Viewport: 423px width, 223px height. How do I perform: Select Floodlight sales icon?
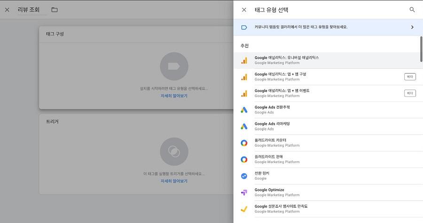244,159
